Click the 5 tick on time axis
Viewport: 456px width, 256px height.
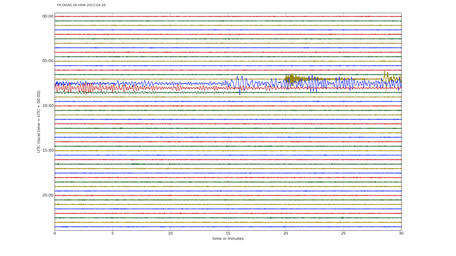pyautogui.click(x=113, y=233)
